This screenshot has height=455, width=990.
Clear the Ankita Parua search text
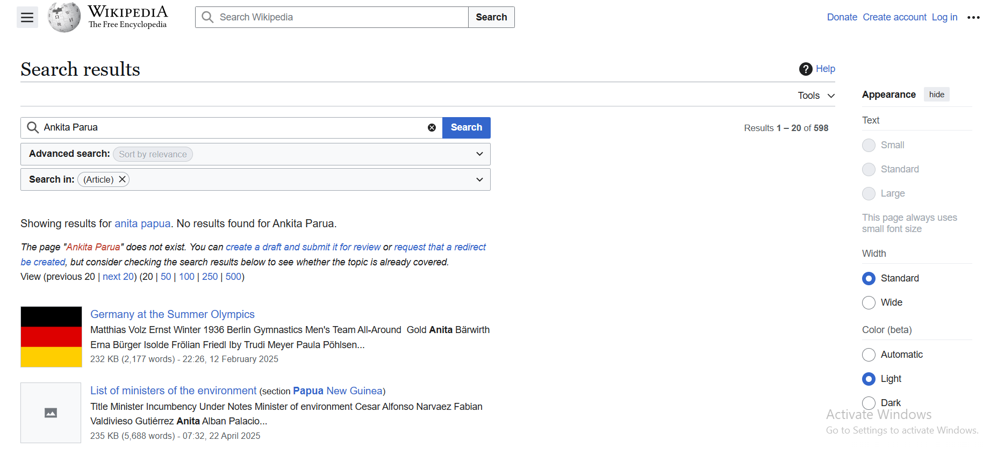point(432,128)
